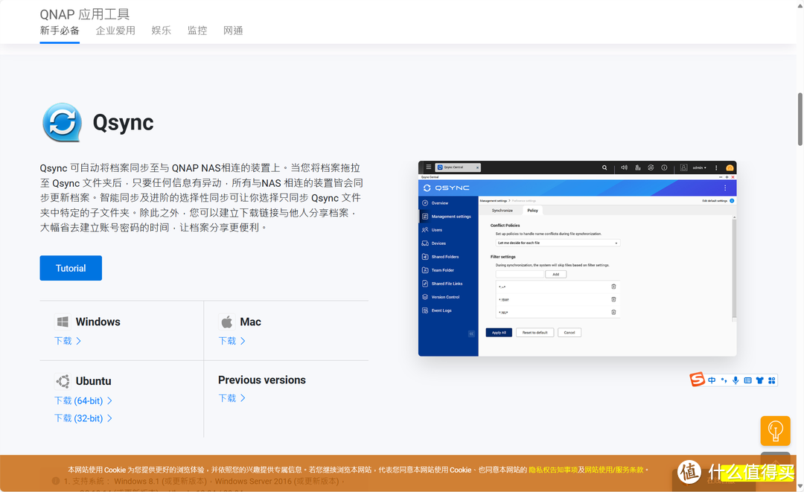Click the Shared File Links sidebar icon

pos(424,284)
